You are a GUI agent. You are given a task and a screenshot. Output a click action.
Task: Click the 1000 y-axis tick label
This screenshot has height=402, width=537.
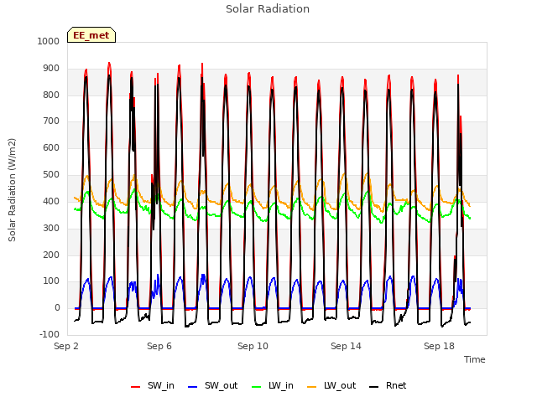click(x=49, y=41)
